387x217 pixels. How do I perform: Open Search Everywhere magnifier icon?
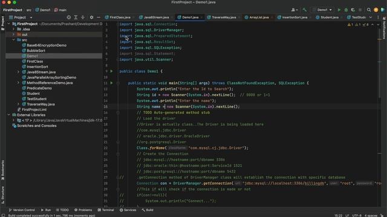[x=369, y=10]
